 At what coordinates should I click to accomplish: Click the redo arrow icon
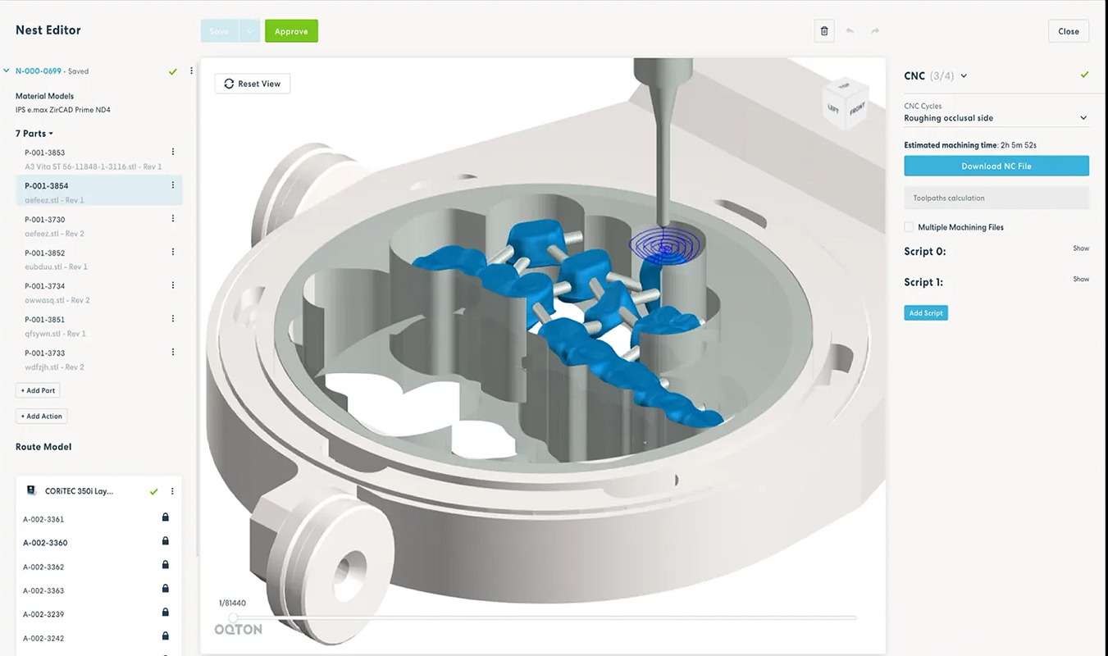coord(875,31)
